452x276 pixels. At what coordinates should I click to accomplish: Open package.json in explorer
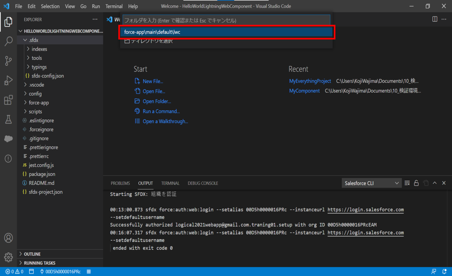coord(60,174)
